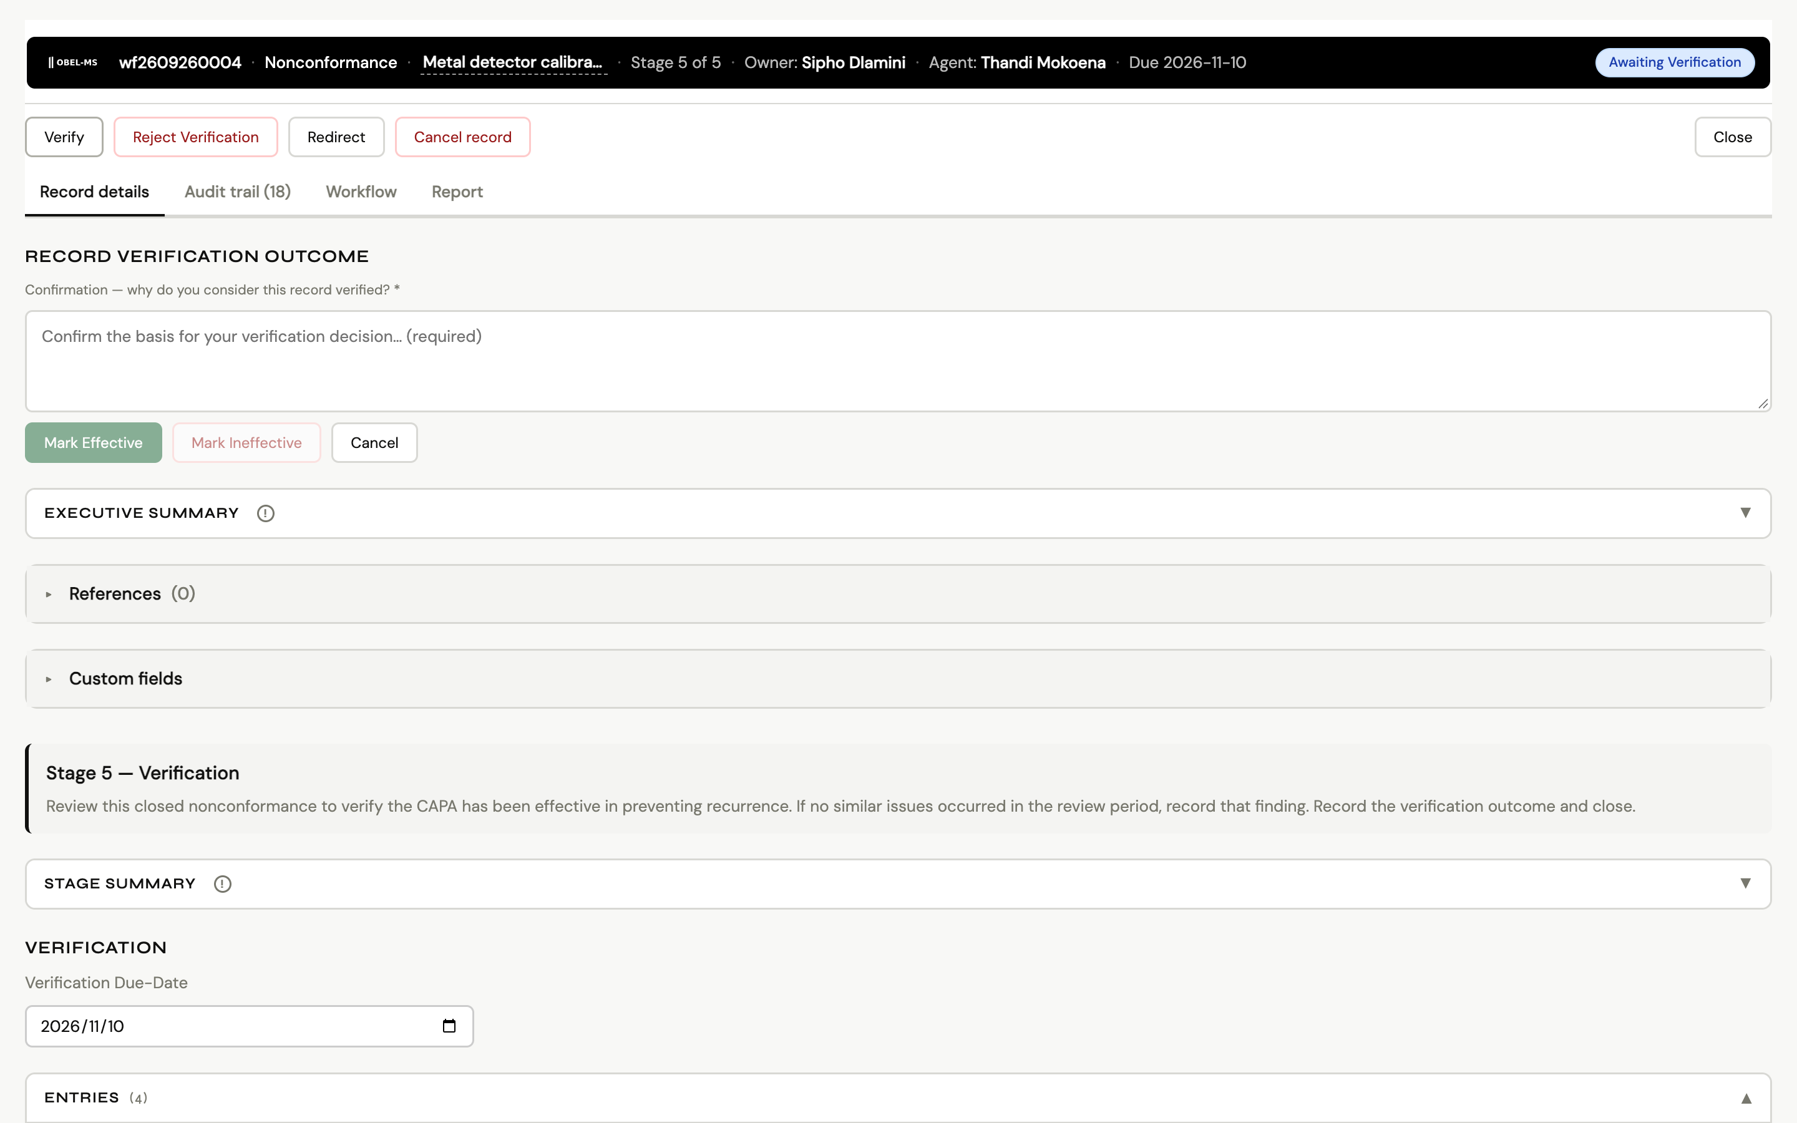
Task: Click the Stage Summary info icon
Action: click(x=223, y=884)
